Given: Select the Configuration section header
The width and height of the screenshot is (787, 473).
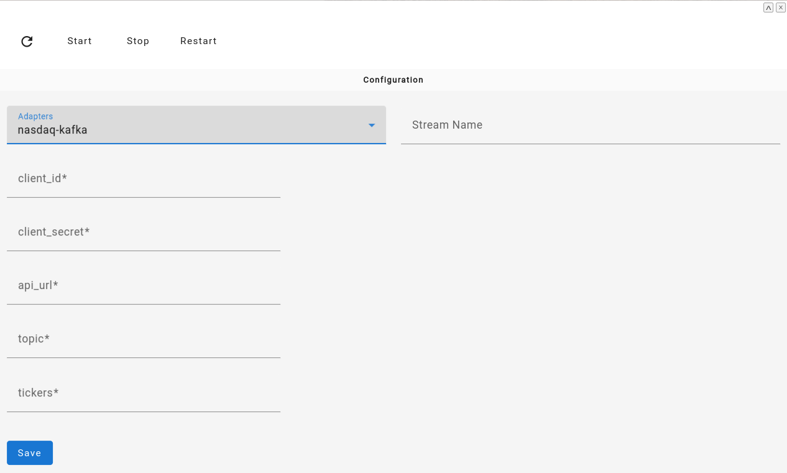Looking at the screenshot, I should 393,80.
